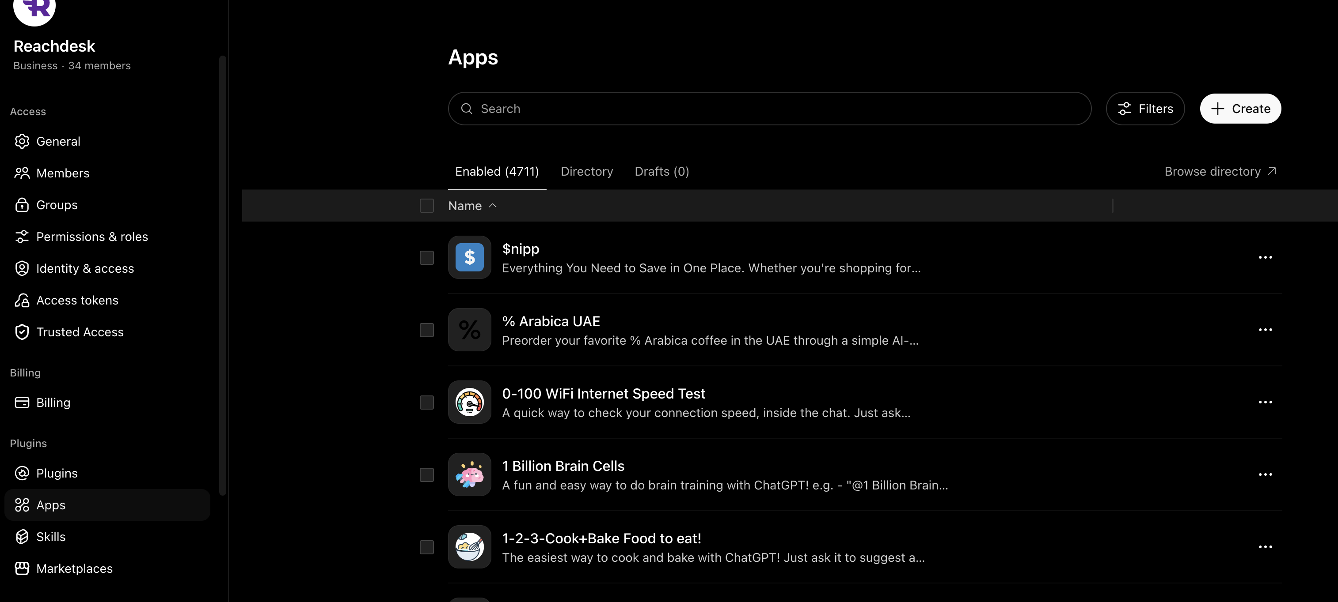Open the Browse directory link
Screen dimensions: 1338x602
[1220, 172]
